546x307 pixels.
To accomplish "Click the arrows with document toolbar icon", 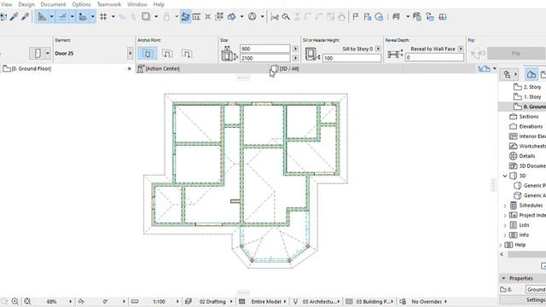I will (x=430, y=17).
